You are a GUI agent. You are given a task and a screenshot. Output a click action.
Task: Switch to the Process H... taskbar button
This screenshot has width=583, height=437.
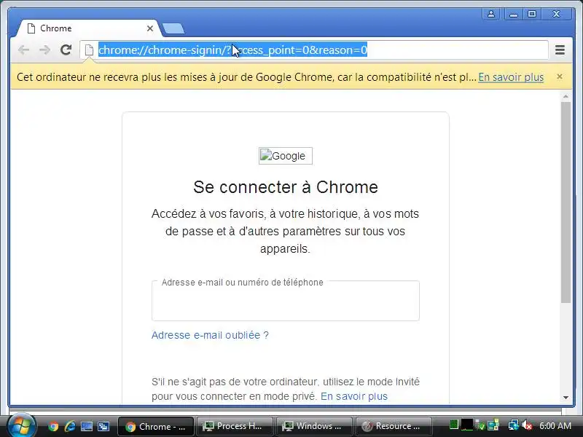point(235,426)
